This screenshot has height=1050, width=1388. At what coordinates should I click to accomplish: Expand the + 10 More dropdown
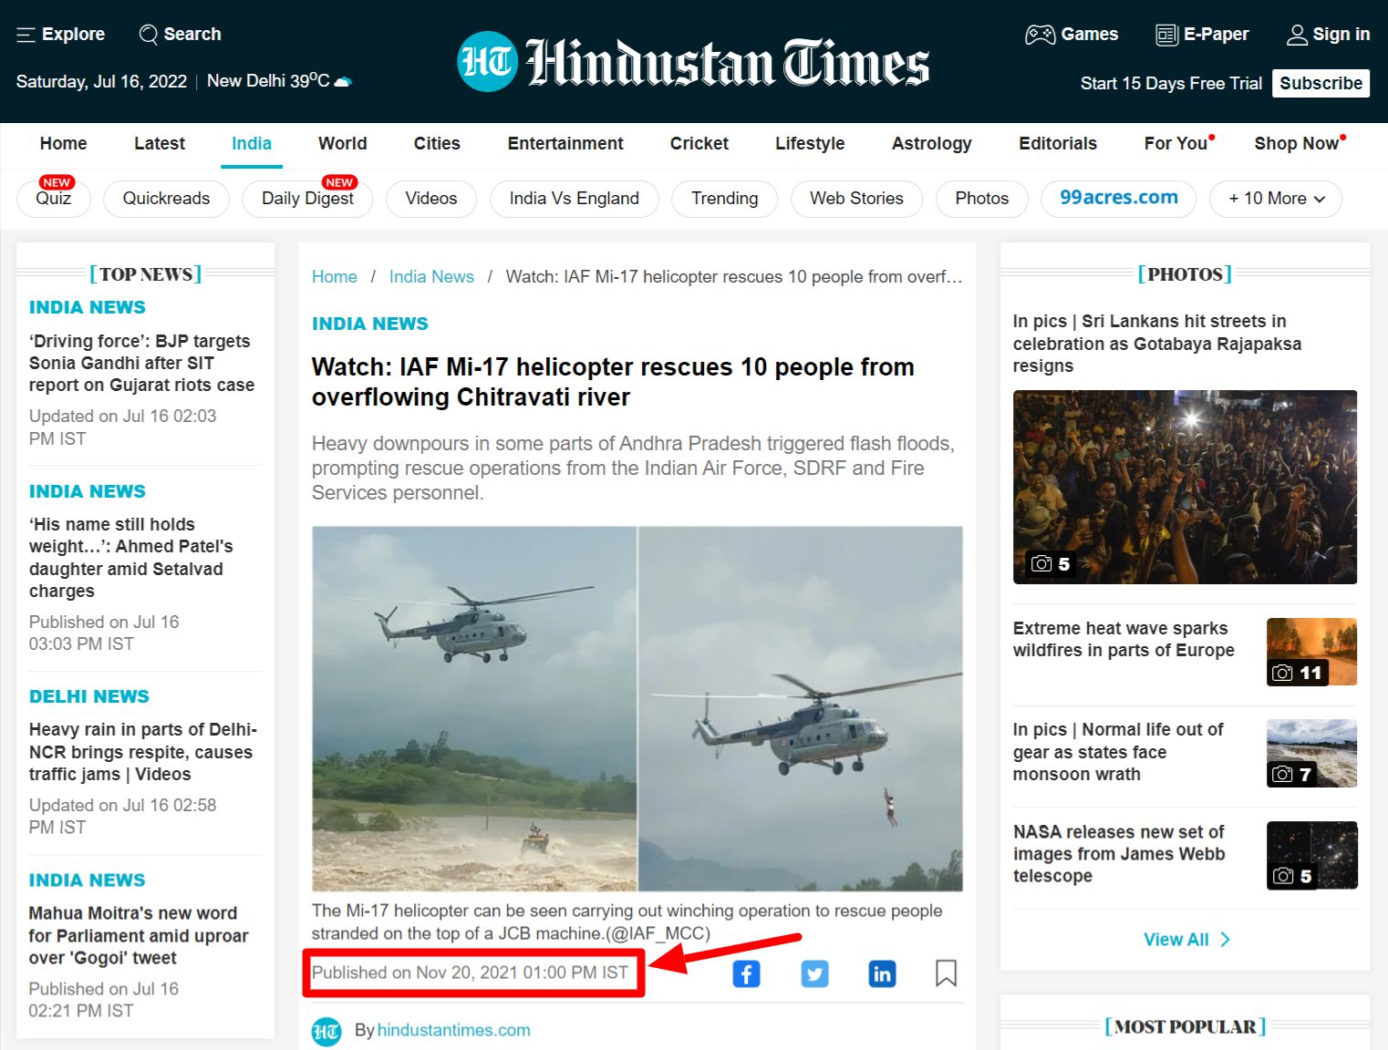[1276, 199]
